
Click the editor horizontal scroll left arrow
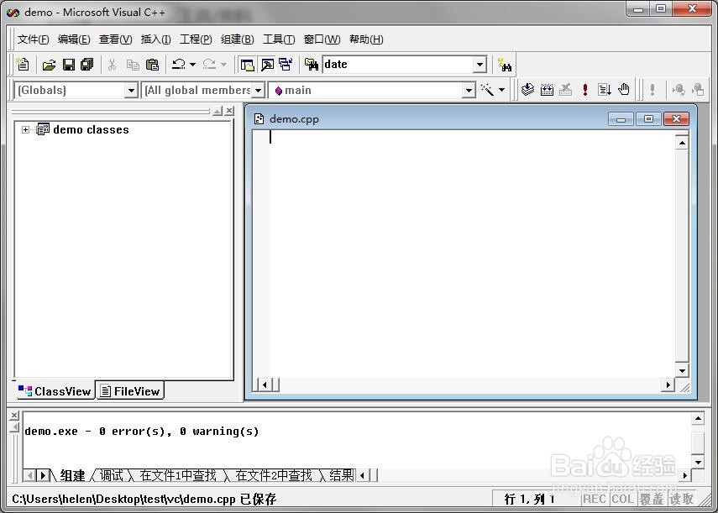click(265, 385)
